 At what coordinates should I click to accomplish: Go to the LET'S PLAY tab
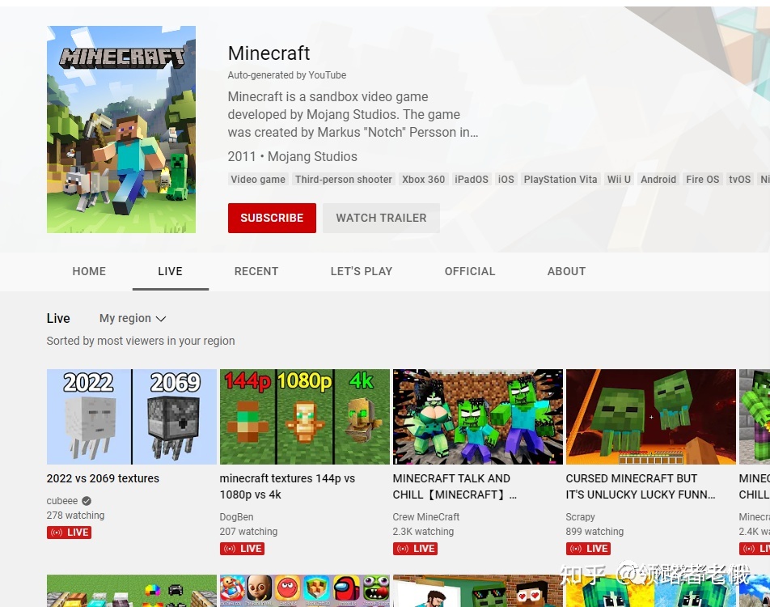tap(362, 271)
